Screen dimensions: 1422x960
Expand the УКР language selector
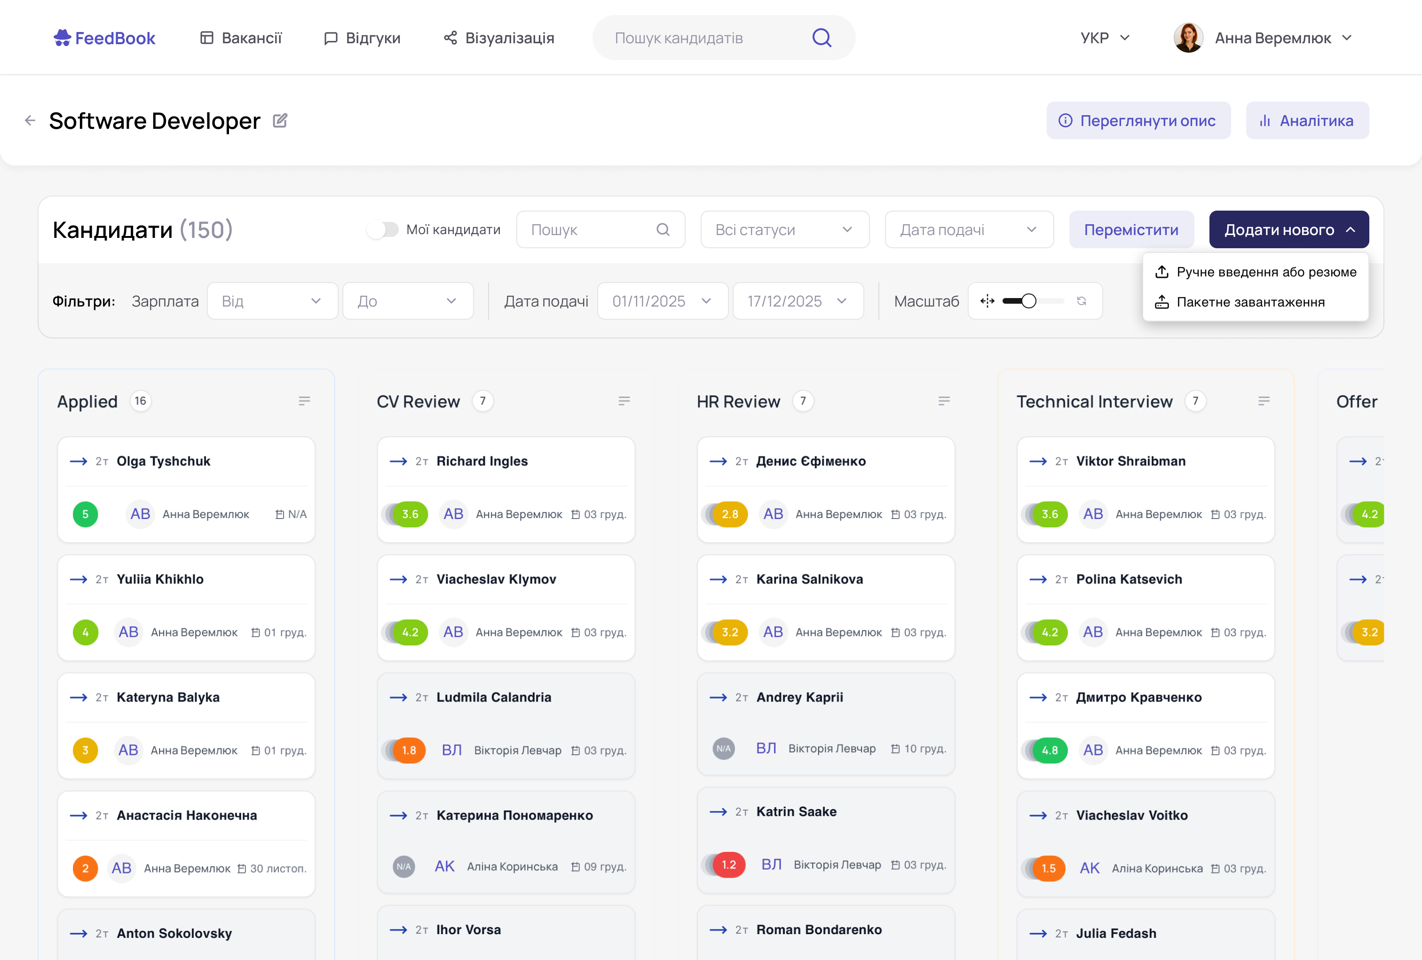(1105, 37)
